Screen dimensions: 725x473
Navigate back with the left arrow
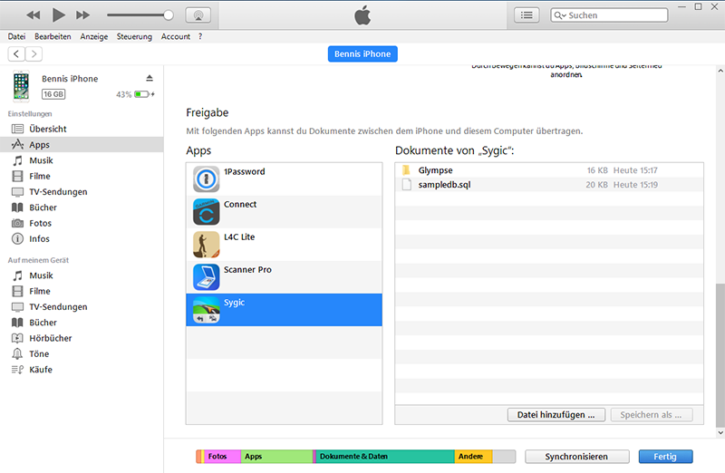coord(16,54)
